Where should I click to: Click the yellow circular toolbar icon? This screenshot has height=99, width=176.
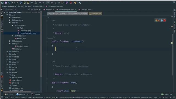point(75,2)
